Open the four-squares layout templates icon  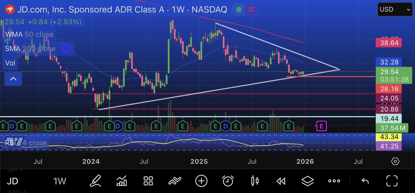[148, 181]
